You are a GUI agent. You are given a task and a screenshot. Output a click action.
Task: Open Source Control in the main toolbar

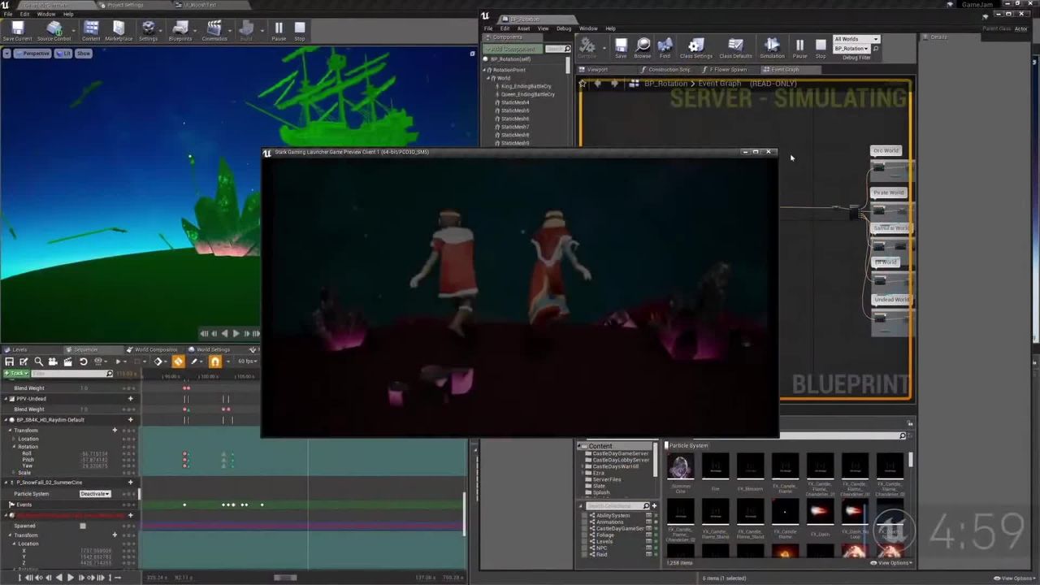(54, 32)
